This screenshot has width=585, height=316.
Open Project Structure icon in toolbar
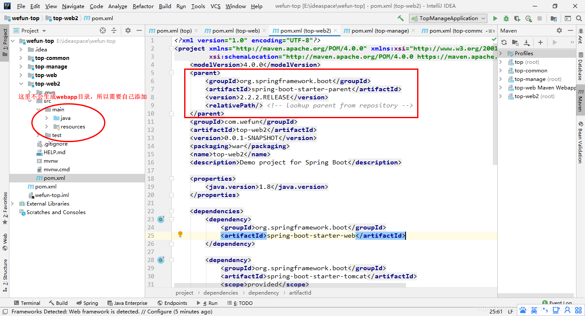click(x=554, y=18)
